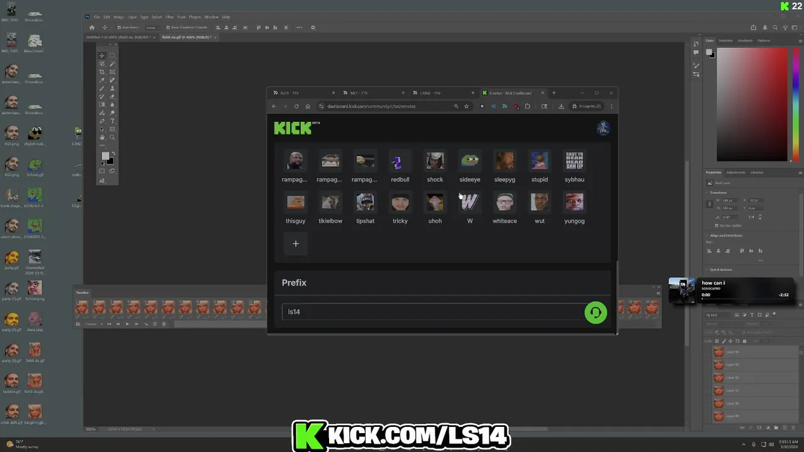
Task: Add new emote plus button
Action: click(x=296, y=244)
